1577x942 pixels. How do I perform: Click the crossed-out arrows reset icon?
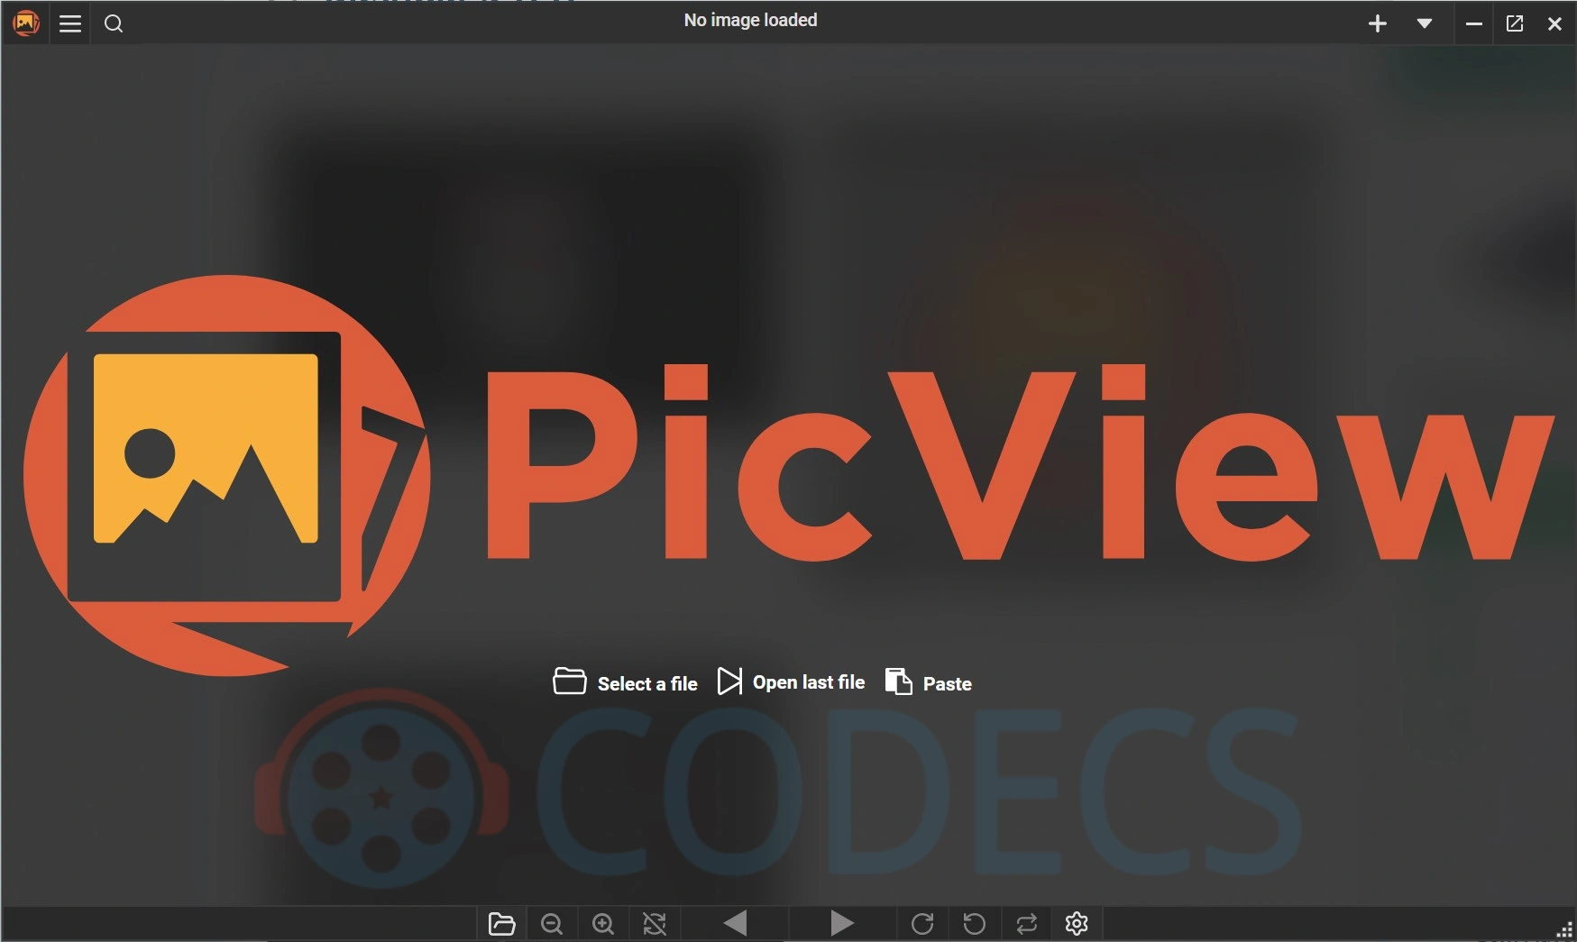coord(655,924)
